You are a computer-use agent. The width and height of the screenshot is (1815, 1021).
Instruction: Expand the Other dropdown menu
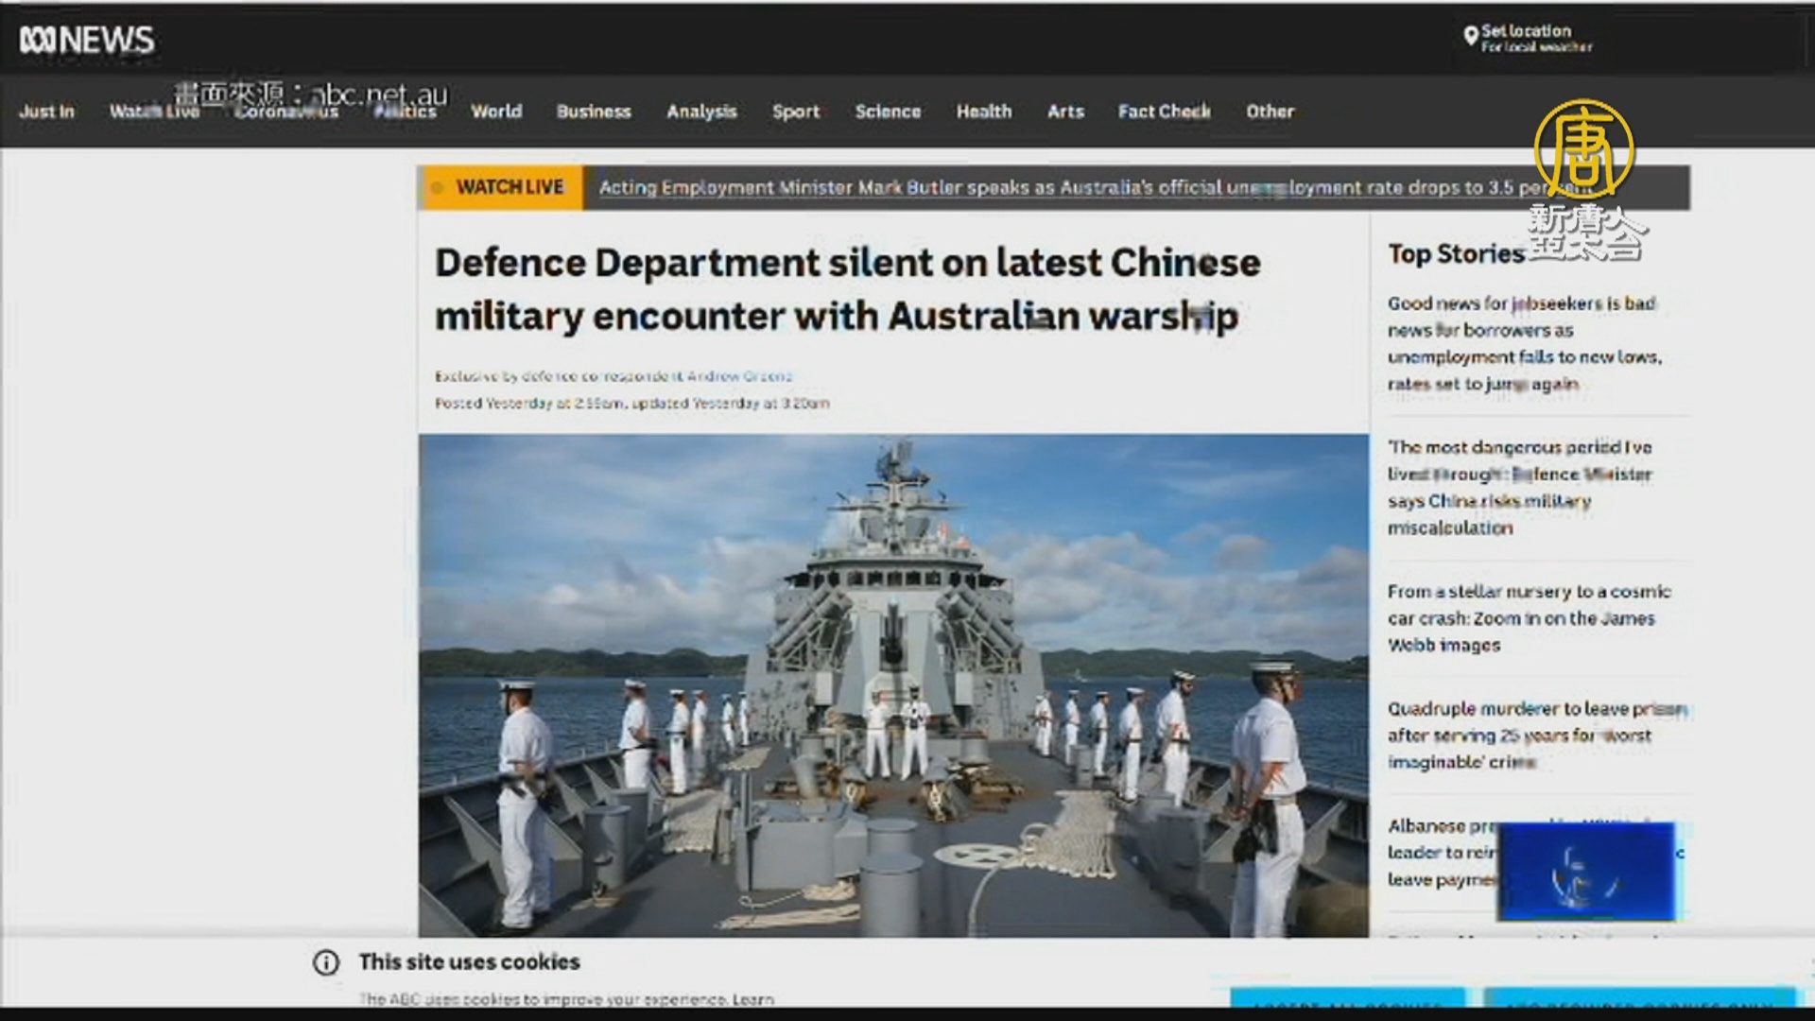[1270, 112]
